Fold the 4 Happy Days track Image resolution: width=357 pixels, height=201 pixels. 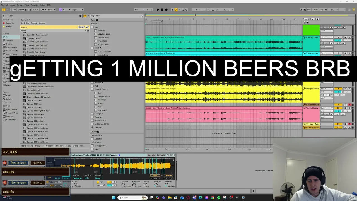[x=304, y=37]
